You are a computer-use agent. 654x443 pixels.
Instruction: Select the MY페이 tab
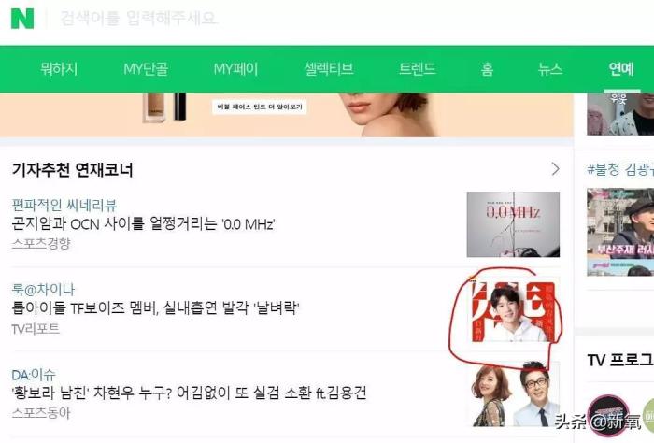236,69
